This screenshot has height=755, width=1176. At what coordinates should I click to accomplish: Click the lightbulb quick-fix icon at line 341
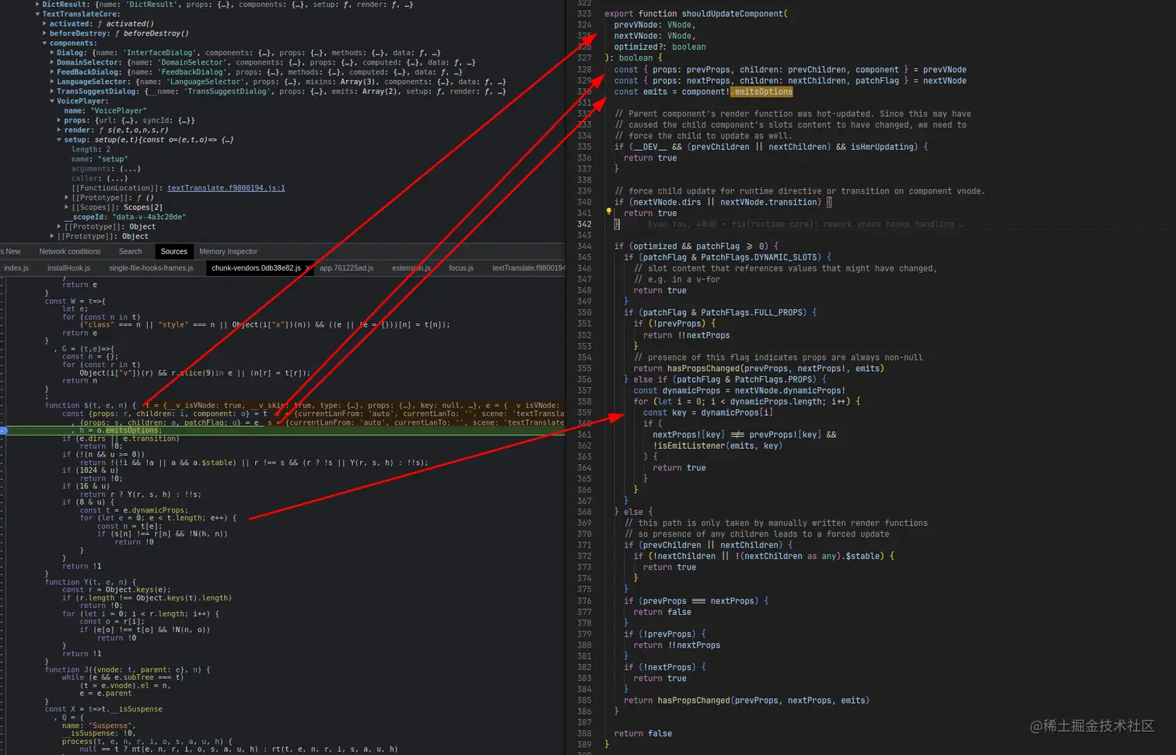pos(609,211)
